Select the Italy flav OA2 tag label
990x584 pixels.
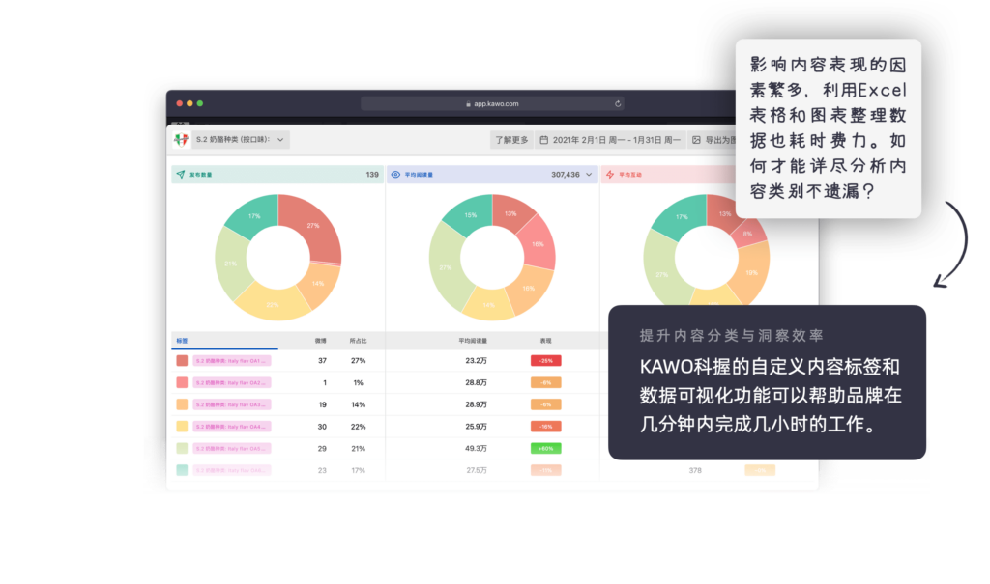pyautogui.click(x=232, y=382)
